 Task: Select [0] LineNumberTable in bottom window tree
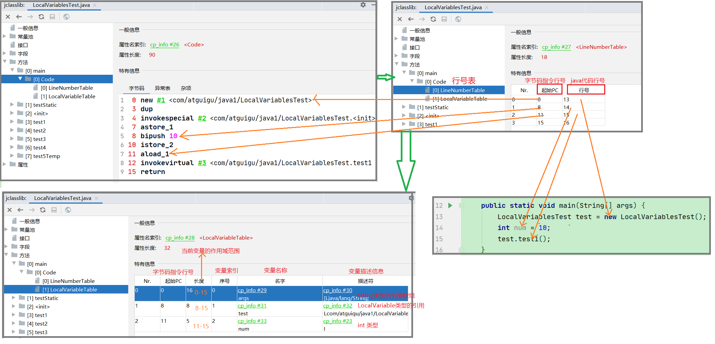(68, 281)
